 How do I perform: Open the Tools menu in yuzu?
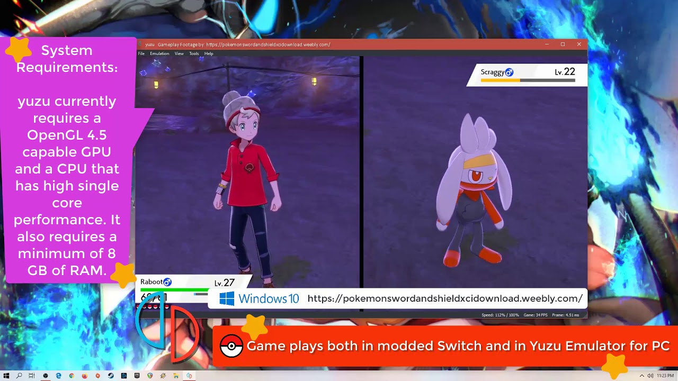[x=194, y=53]
